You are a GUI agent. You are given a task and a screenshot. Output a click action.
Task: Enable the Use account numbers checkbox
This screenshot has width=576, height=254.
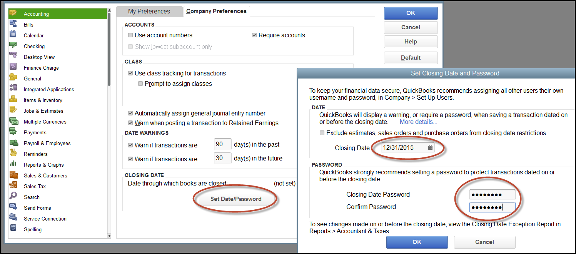pyautogui.click(x=130, y=35)
